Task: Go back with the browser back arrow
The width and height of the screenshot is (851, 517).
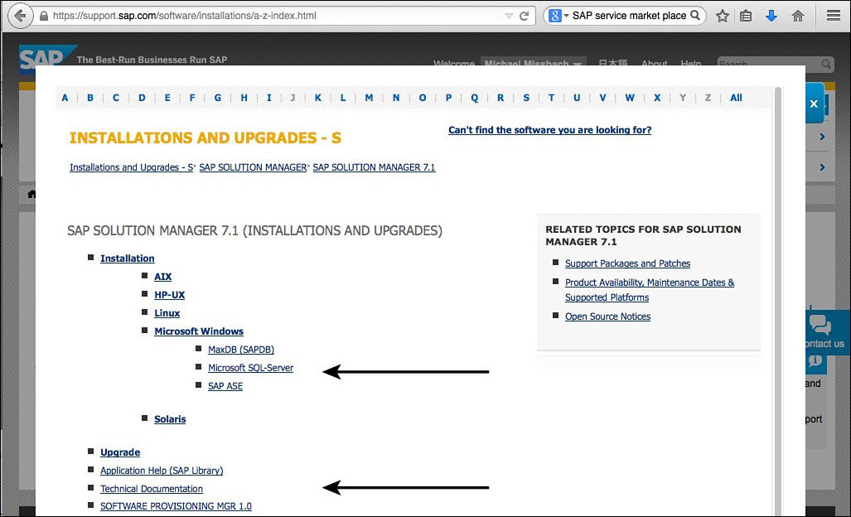Action: [x=20, y=16]
